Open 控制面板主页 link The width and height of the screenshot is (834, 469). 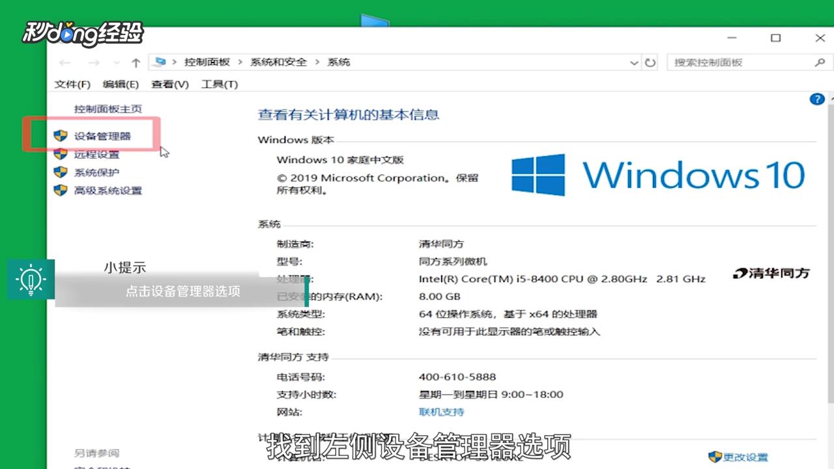pos(108,109)
